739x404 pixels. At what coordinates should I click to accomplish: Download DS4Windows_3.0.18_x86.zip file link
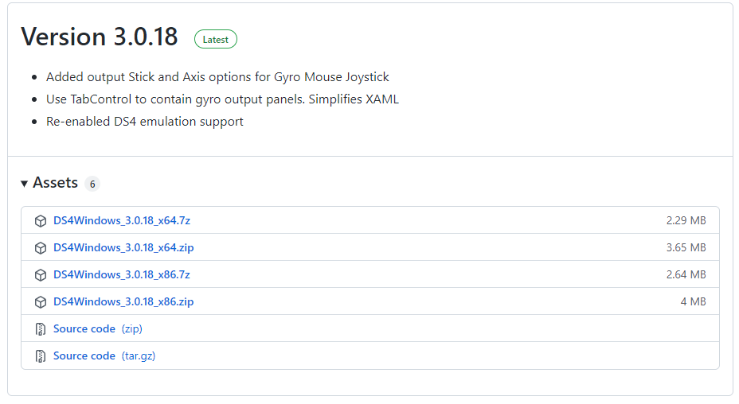(x=123, y=301)
